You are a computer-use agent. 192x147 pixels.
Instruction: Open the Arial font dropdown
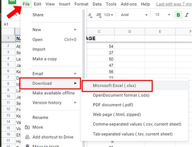click(134, 15)
